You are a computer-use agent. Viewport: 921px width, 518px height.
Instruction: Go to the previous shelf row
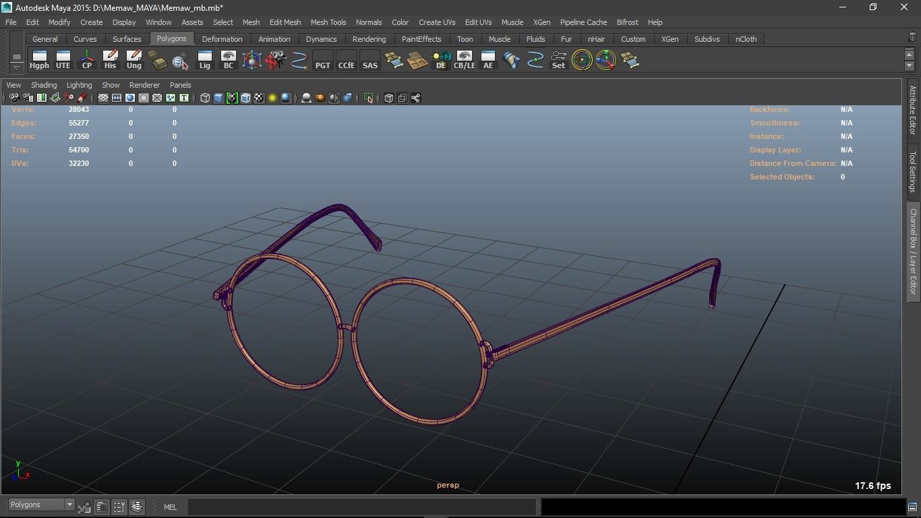point(909,55)
